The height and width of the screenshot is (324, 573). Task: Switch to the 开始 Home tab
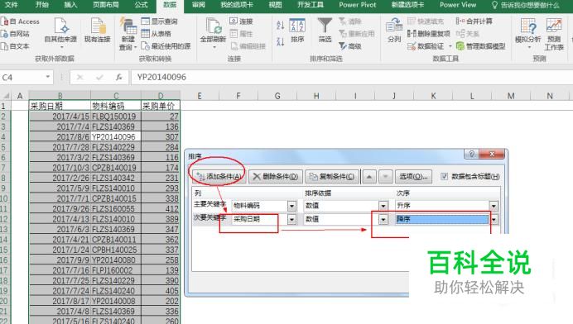point(41,5)
